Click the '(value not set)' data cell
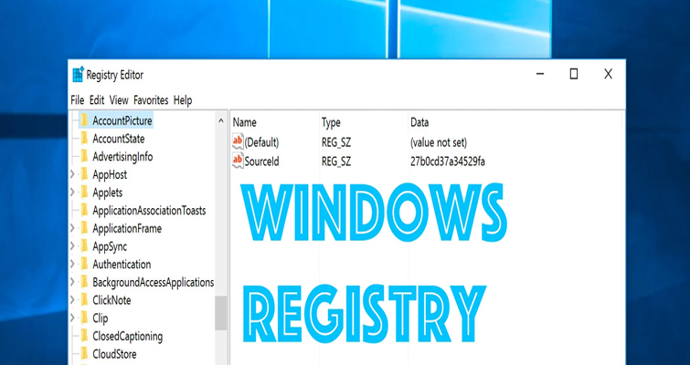The image size is (690, 365). (x=439, y=142)
